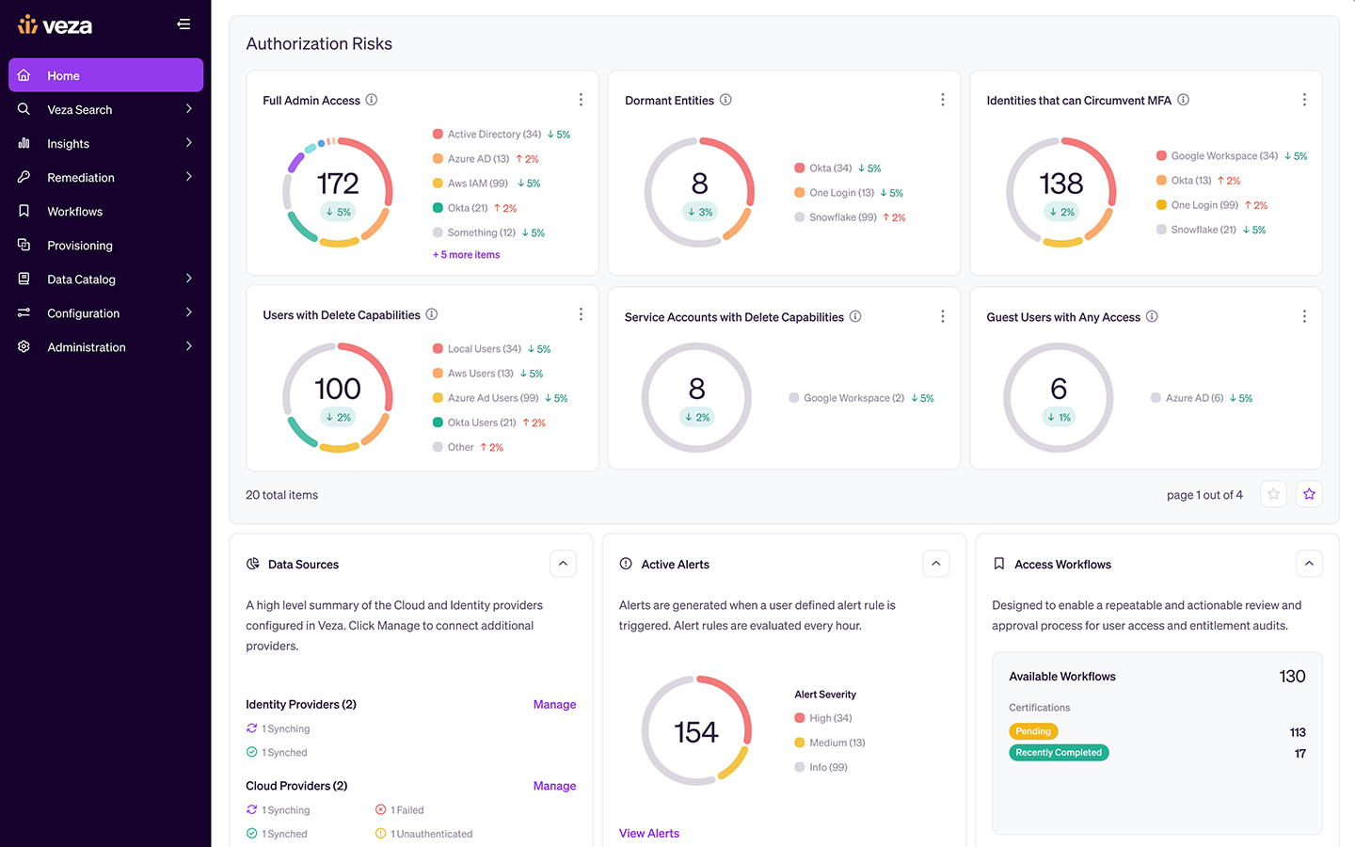Show info for Identities that can Circumvent MFA

[1184, 100]
